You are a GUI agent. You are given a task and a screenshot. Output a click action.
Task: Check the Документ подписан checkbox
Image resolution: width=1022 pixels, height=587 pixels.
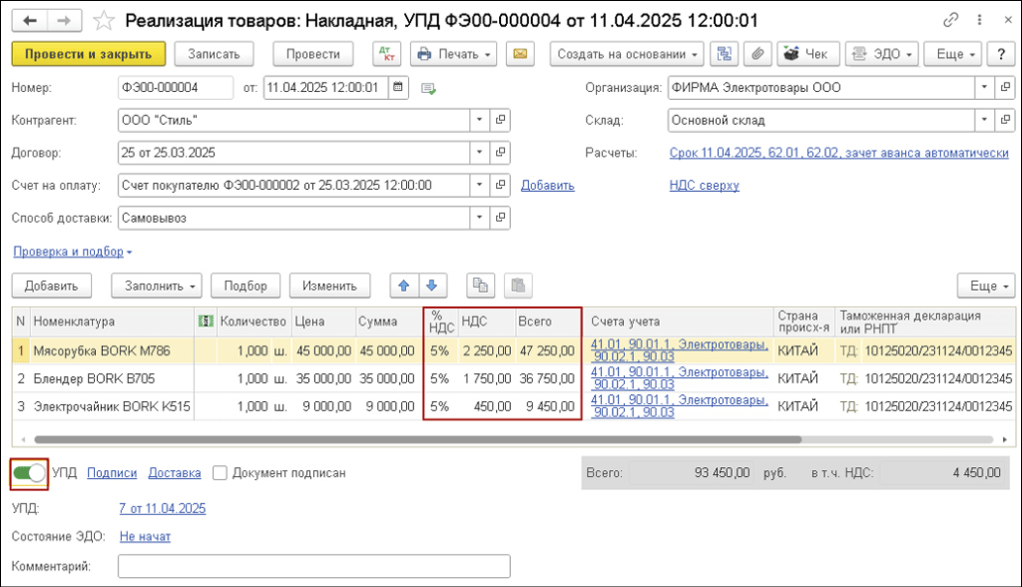(x=220, y=473)
